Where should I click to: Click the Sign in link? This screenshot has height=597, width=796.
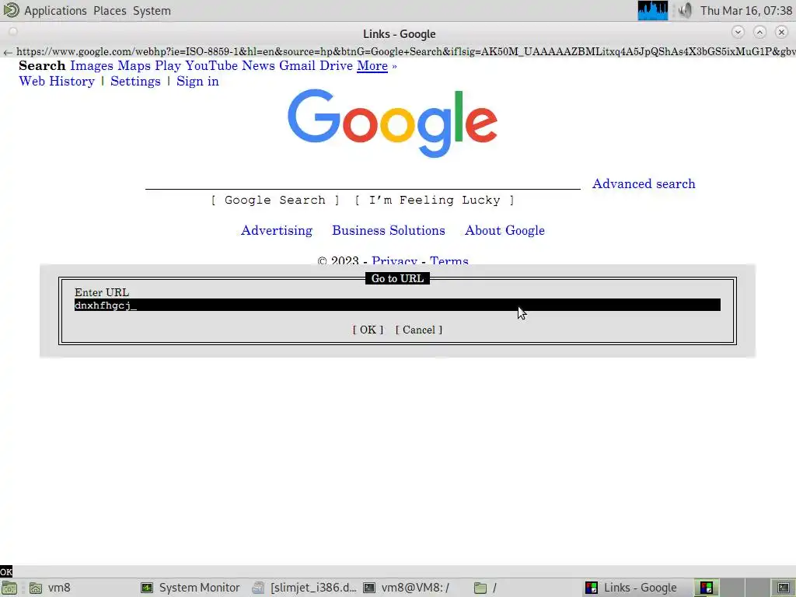[198, 81]
